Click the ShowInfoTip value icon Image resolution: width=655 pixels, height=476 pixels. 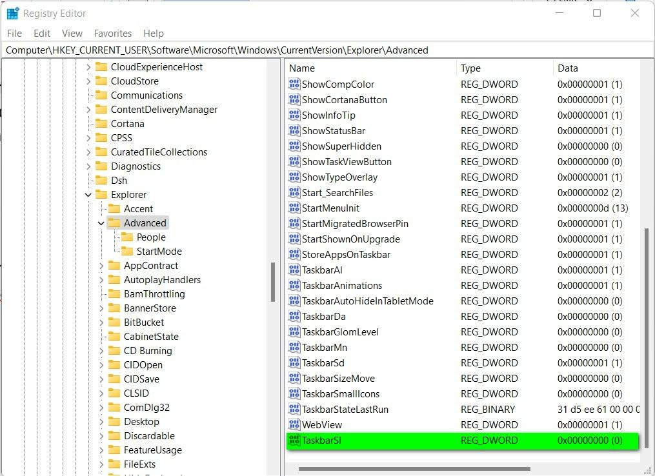294,115
